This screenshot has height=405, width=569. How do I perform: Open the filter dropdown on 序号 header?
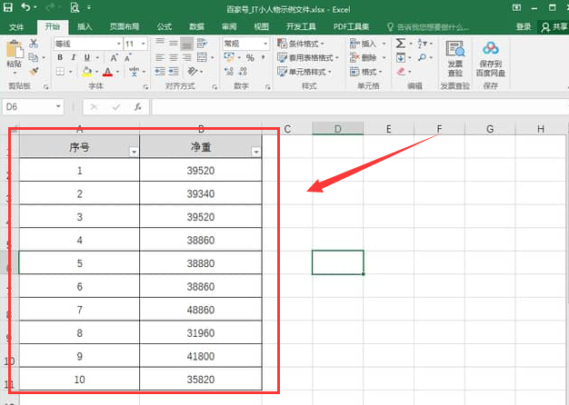(134, 152)
